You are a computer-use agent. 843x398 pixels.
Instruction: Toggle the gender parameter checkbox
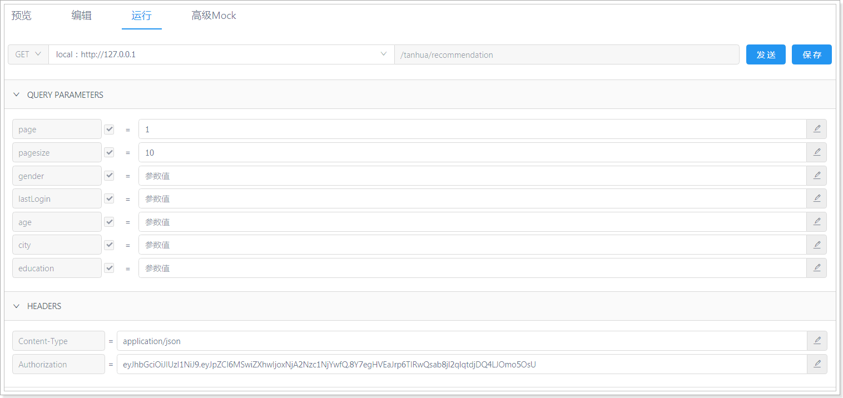tap(109, 176)
